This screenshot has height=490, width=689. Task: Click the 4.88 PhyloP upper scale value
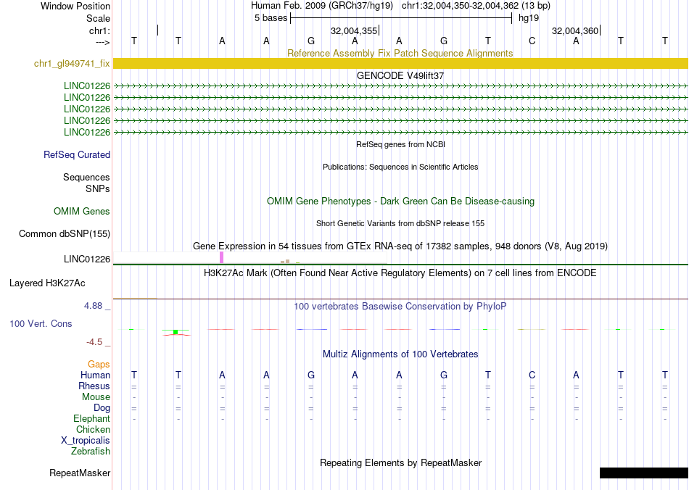point(93,306)
